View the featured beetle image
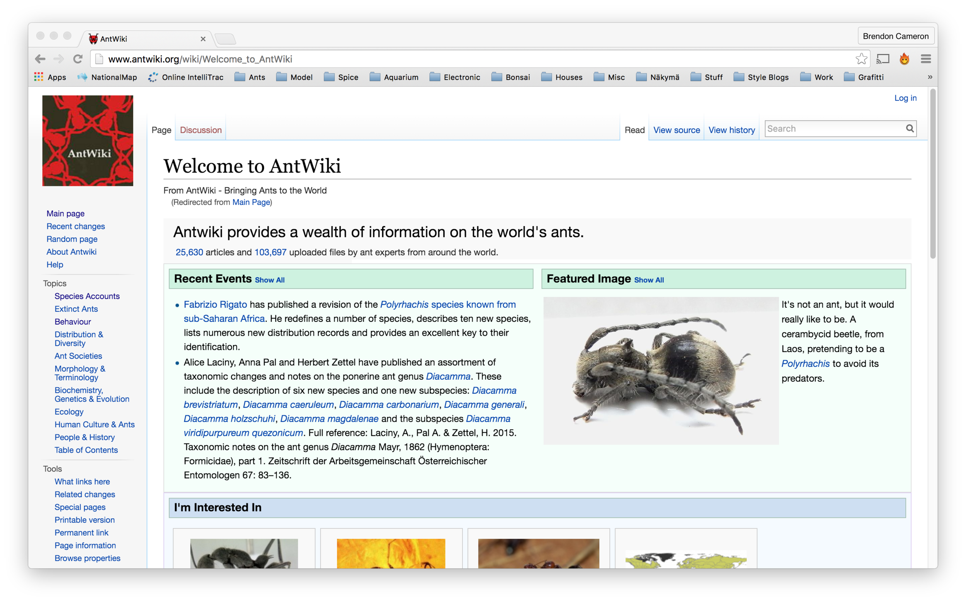The width and height of the screenshot is (966, 602). pyautogui.click(x=660, y=371)
